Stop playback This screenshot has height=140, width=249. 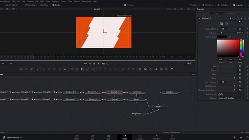point(94,63)
